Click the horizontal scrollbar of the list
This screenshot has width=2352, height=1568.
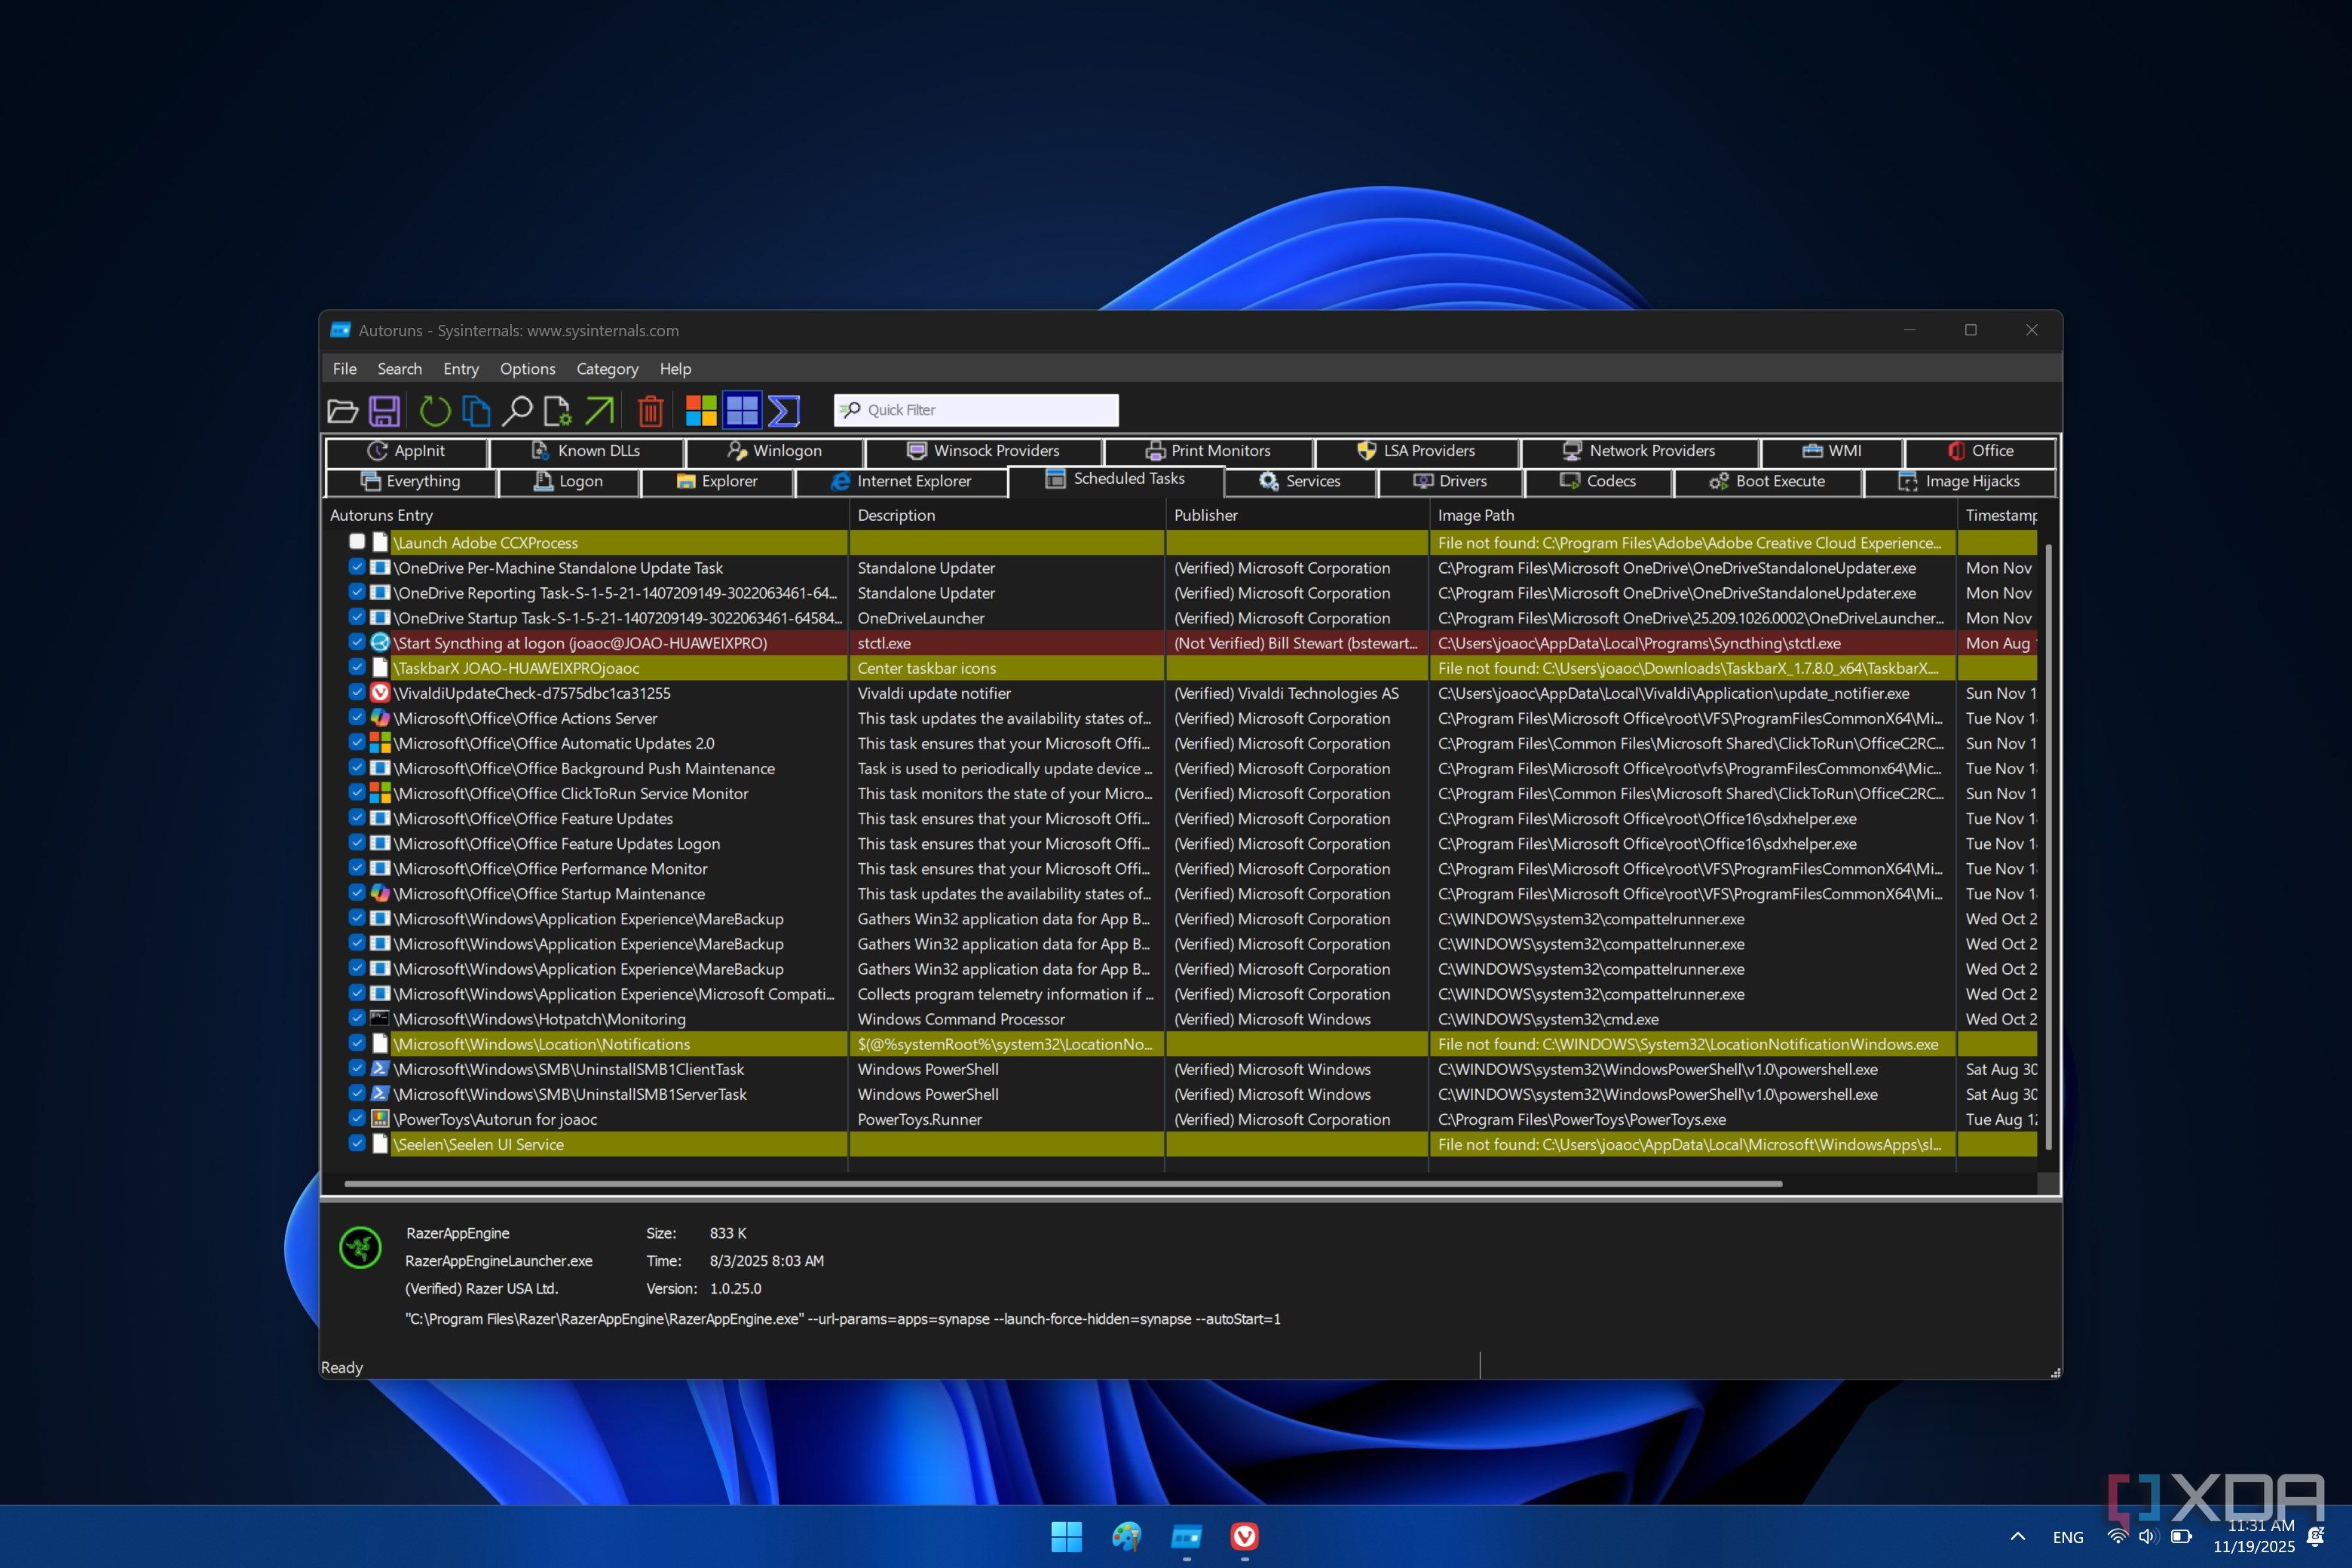coord(1062,1184)
